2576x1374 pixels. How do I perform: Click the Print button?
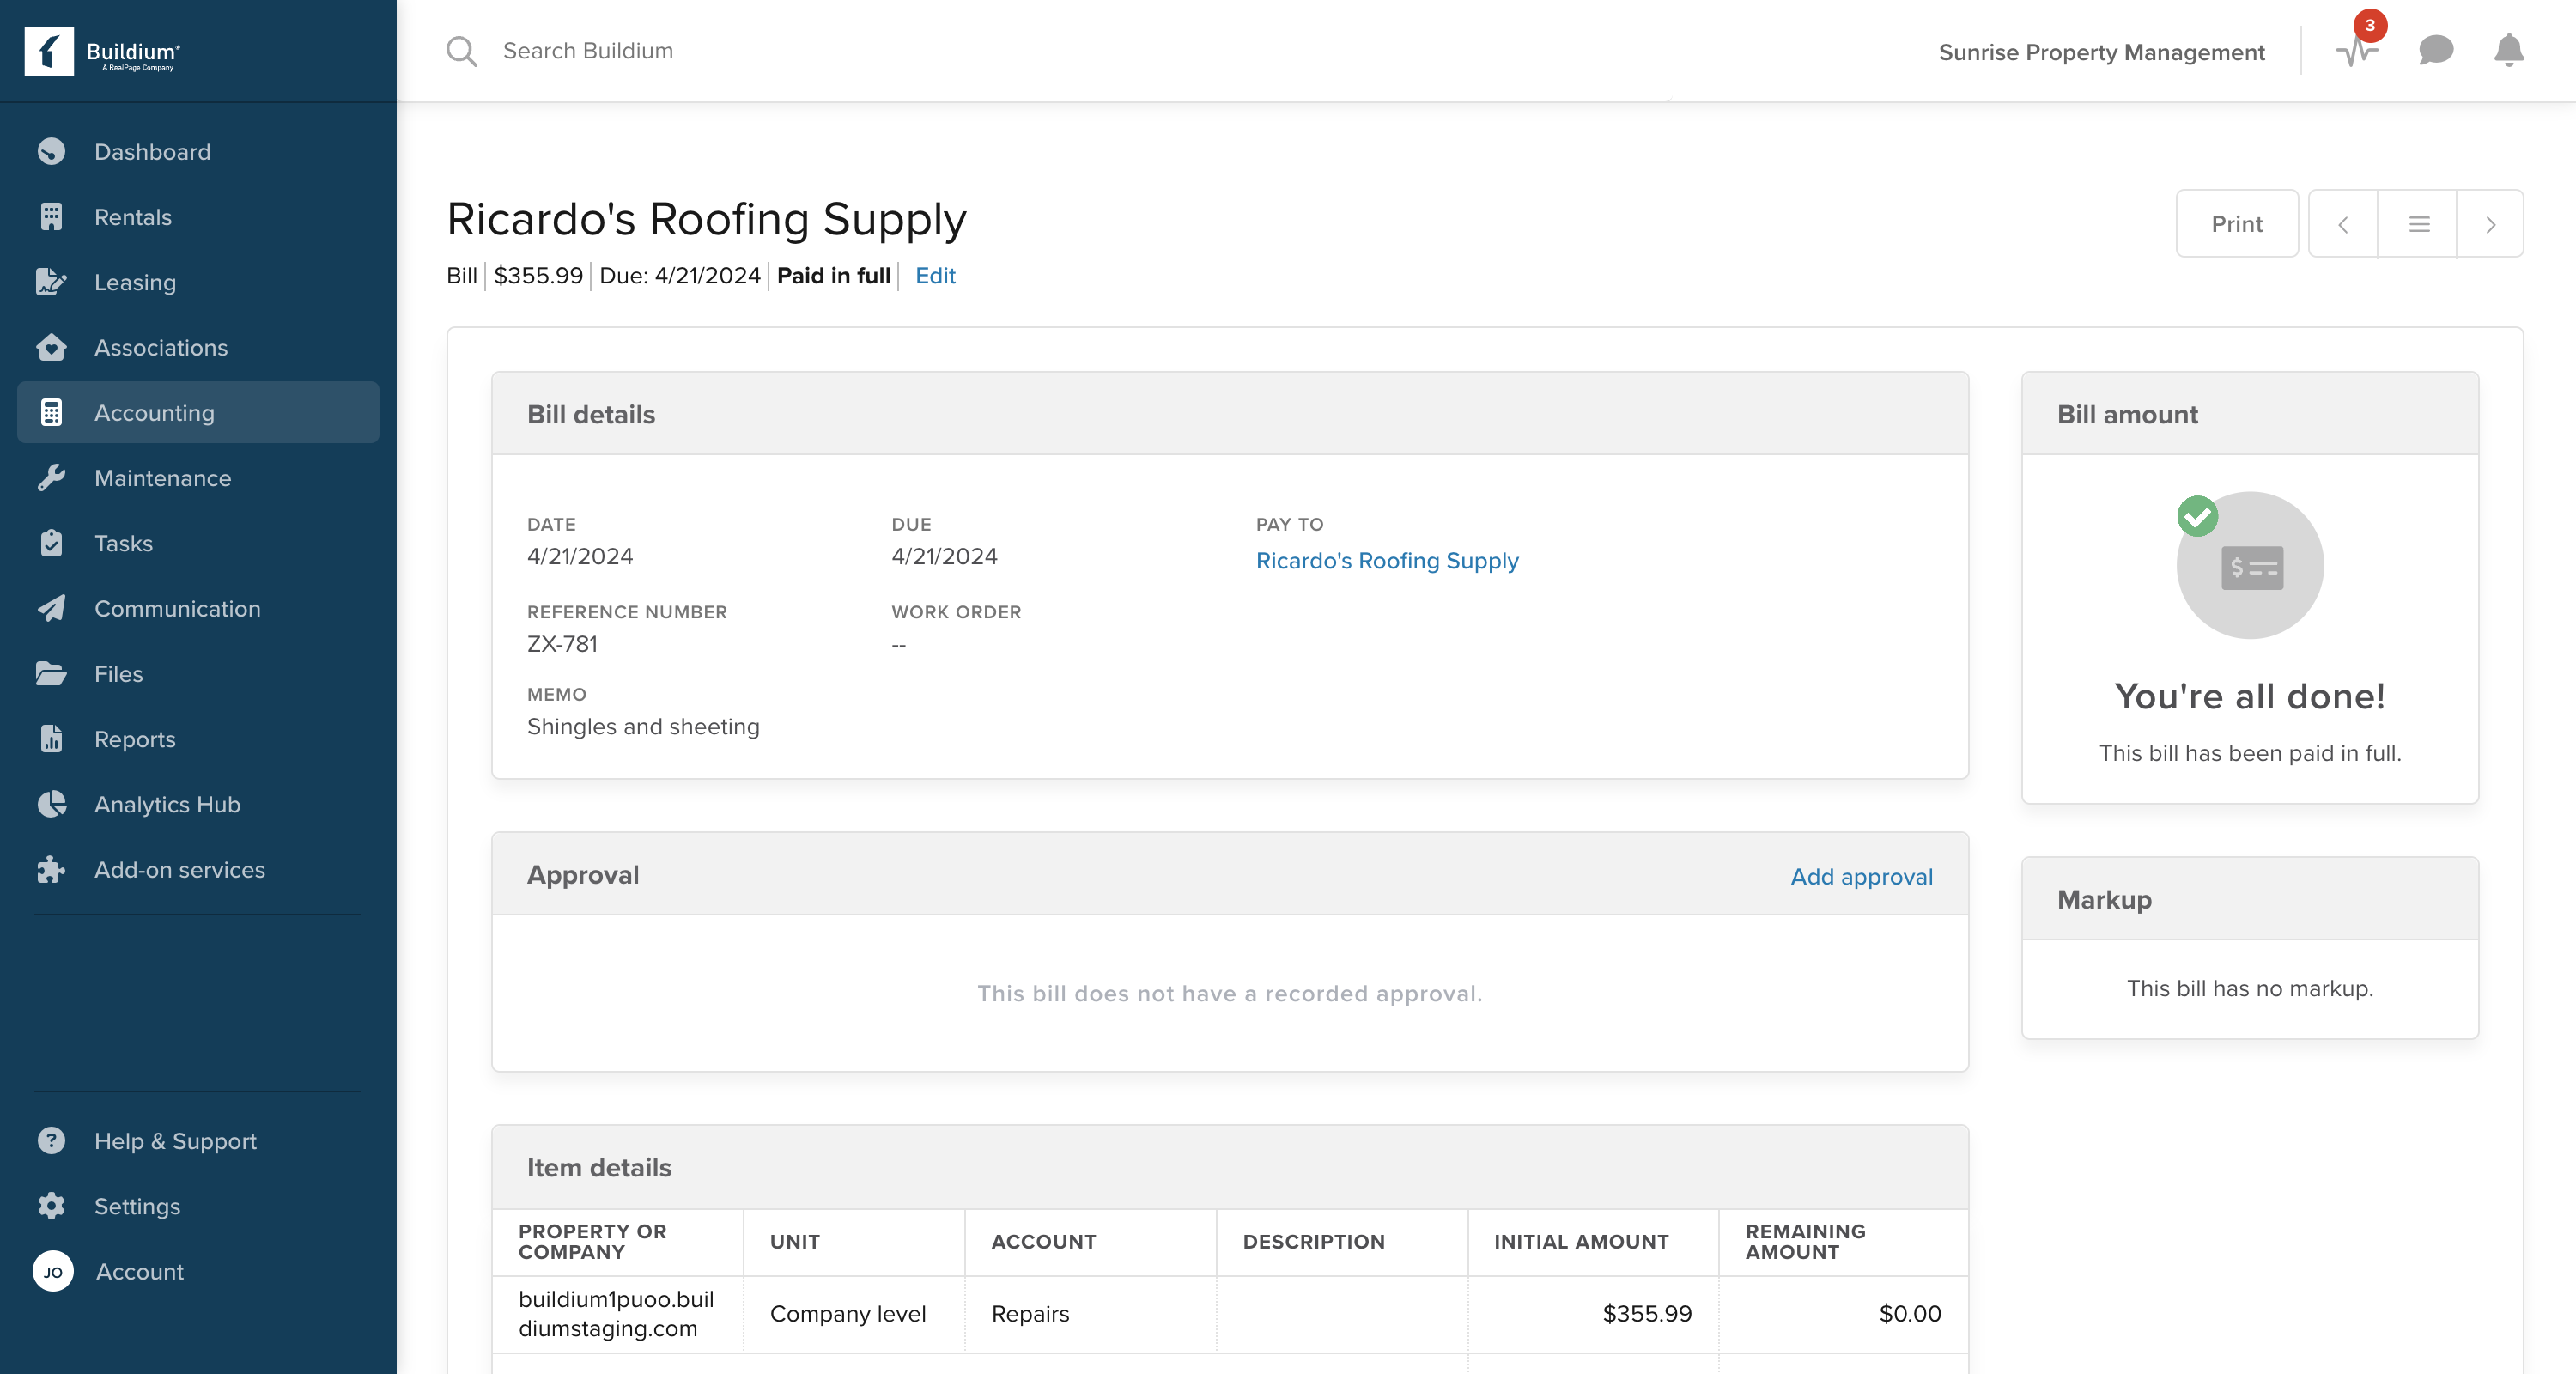(x=2237, y=224)
